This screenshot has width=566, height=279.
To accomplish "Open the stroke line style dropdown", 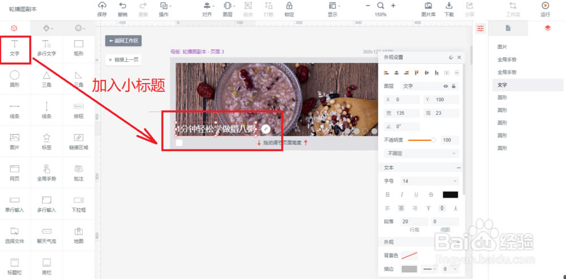I will coord(430,269).
